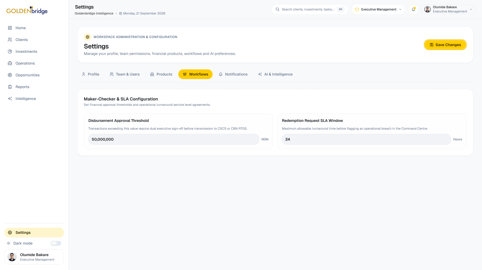This screenshot has width=482, height=270.
Task: Click the top-right Olumide Bakare avatar
Action: point(428,9)
